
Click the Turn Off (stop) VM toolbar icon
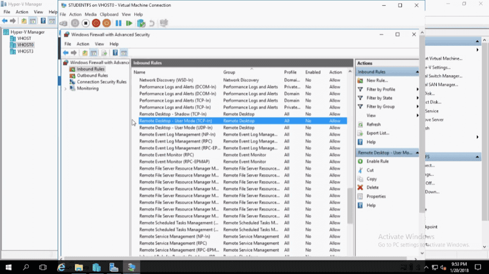tap(86, 23)
